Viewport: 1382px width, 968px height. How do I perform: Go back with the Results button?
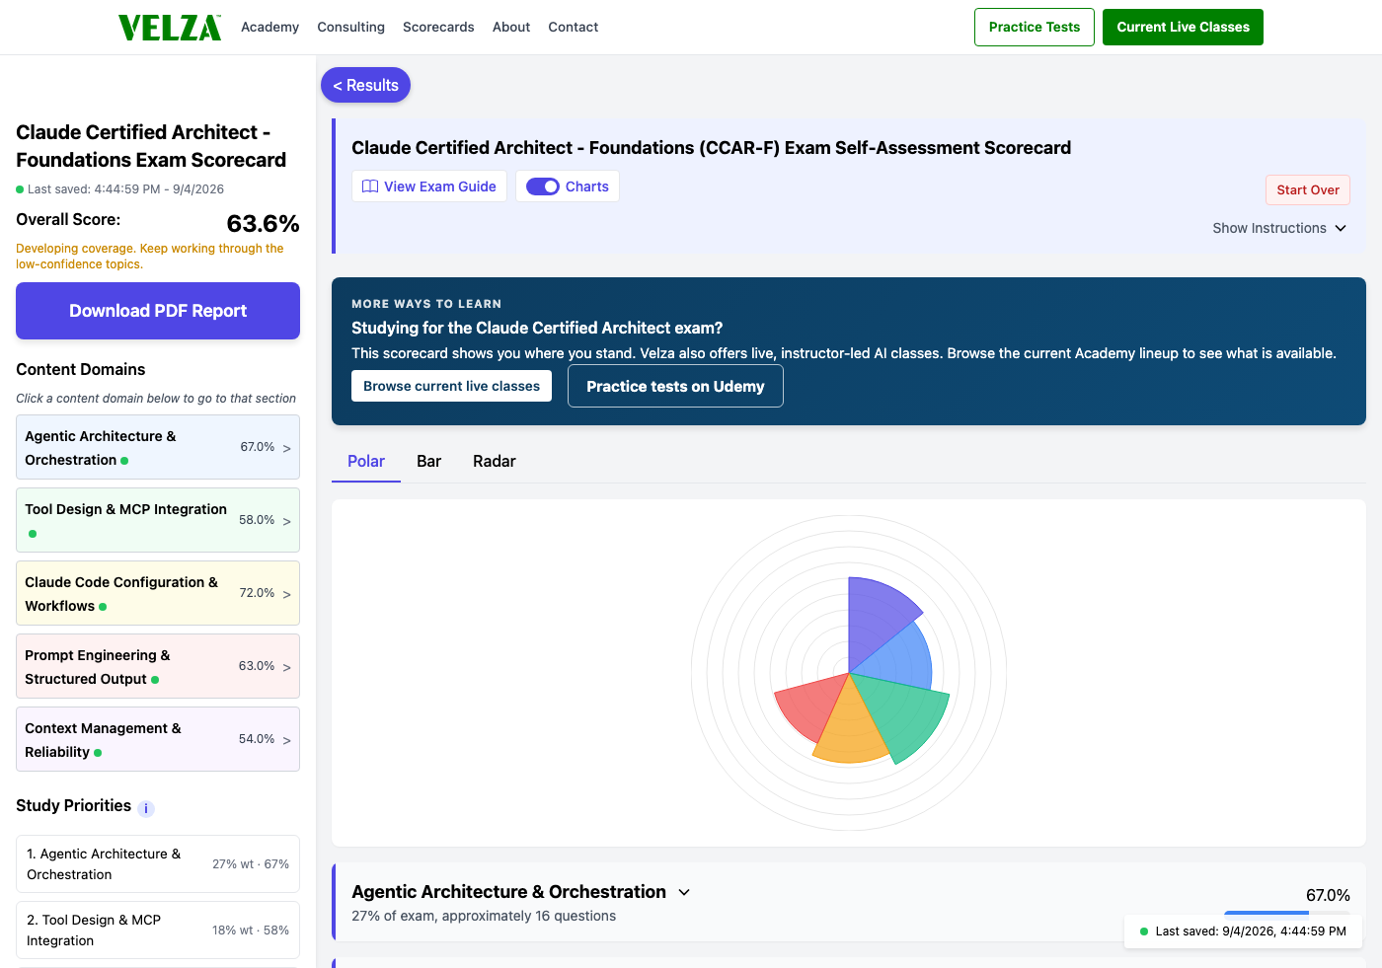click(365, 85)
